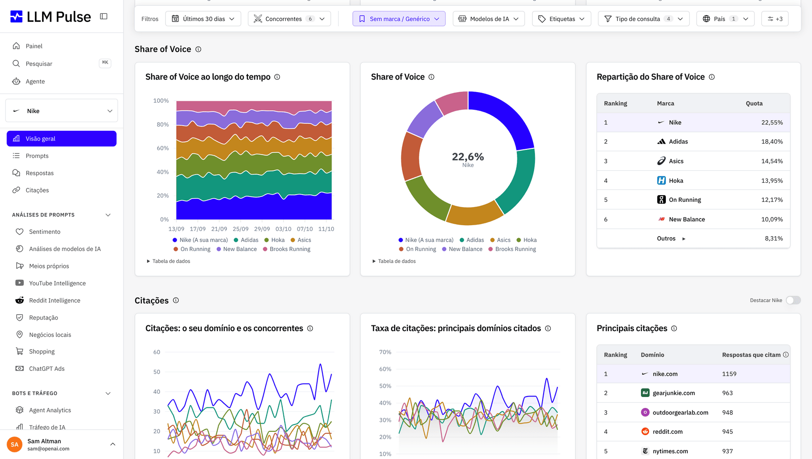812x459 pixels.
Task: Open the País filter dropdown
Action: tap(725, 19)
